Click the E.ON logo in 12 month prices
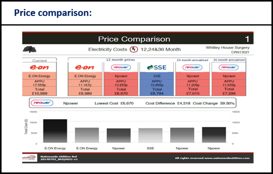 point(85,67)
